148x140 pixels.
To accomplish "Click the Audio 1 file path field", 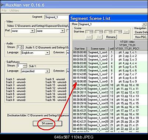I will [x=47, y=48].
